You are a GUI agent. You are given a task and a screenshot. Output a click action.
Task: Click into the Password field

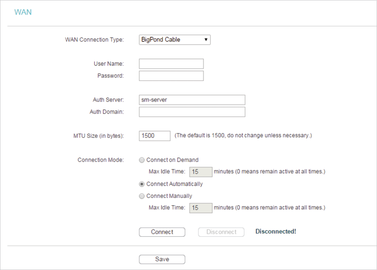(171, 76)
